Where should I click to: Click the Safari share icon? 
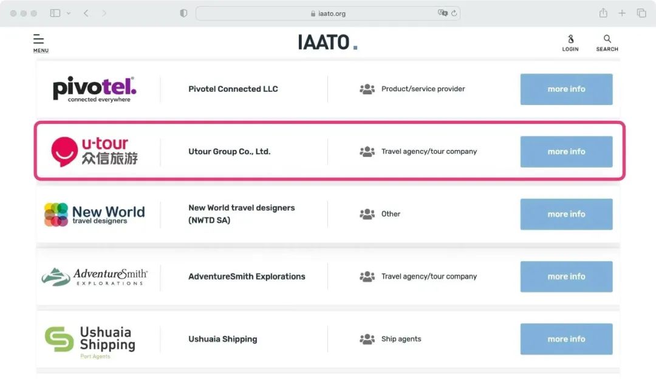point(603,13)
